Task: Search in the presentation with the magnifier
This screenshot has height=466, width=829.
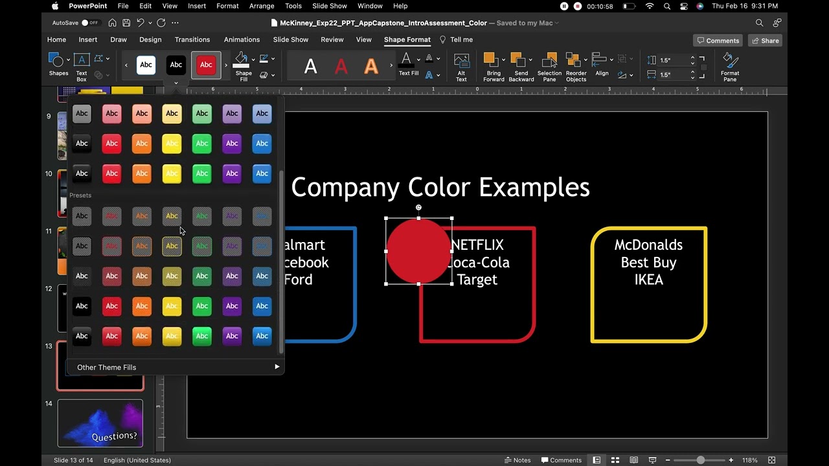Action: click(760, 23)
